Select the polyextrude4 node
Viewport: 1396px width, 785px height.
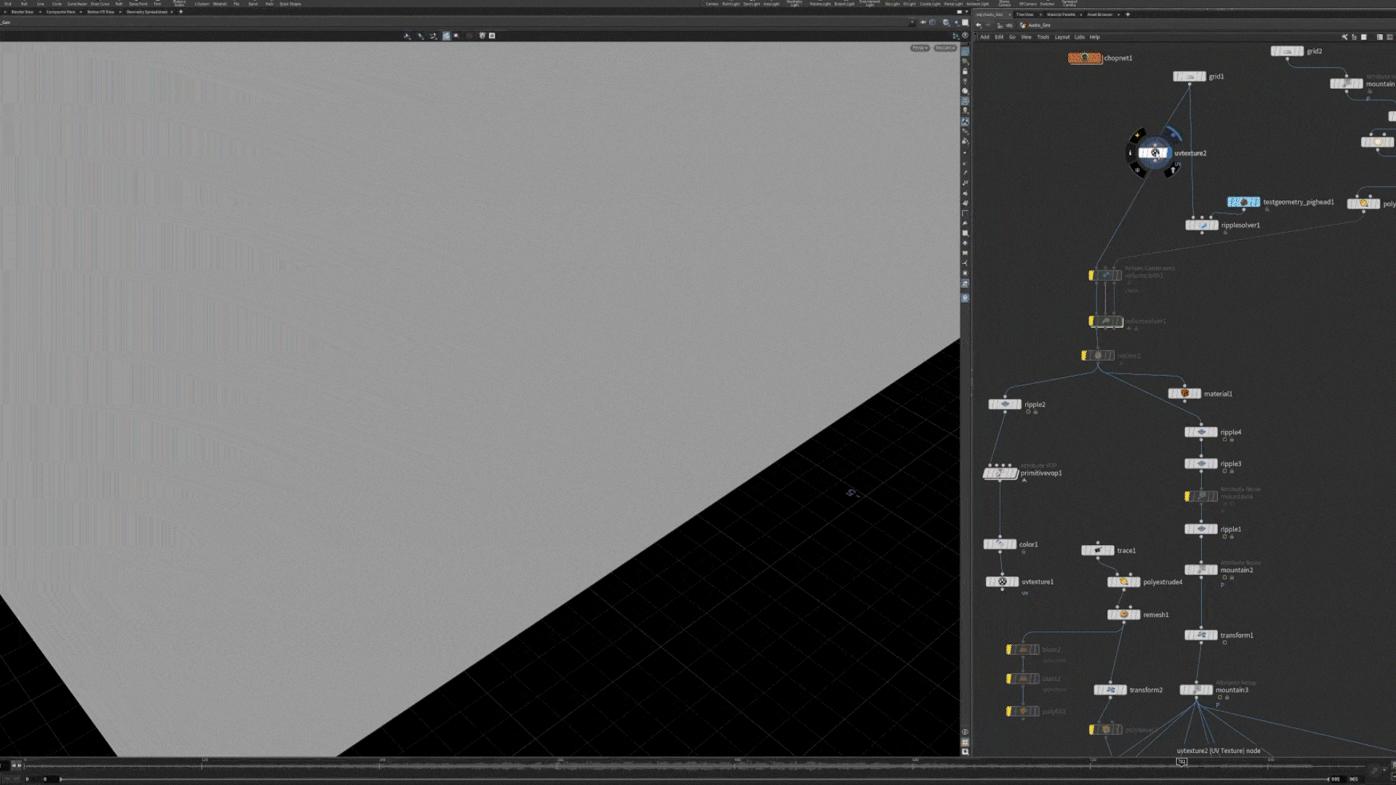point(1124,581)
